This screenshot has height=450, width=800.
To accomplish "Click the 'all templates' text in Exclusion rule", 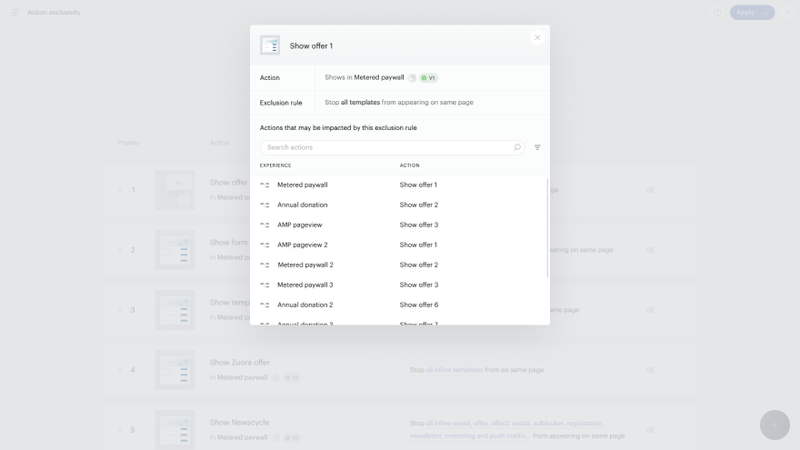I will click(x=360, y=102).
